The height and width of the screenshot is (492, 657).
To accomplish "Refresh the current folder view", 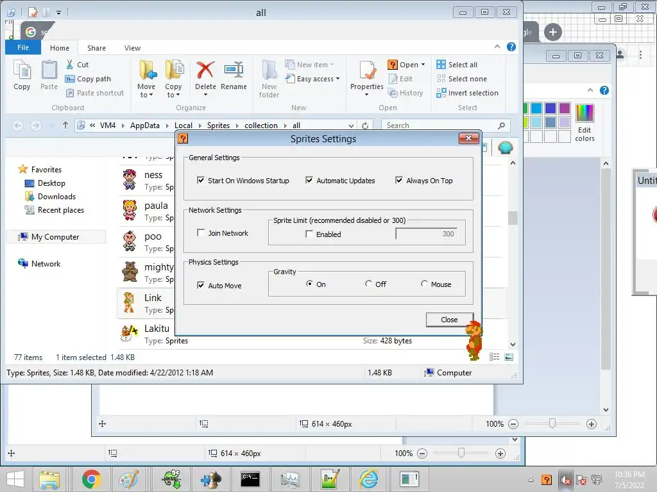I will 365,126.
